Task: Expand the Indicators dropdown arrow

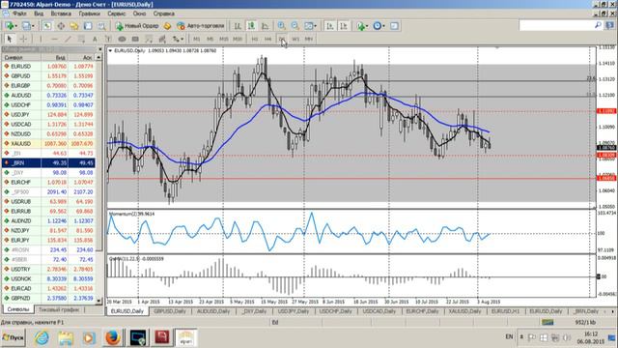Action: click(x=367, y=26)
